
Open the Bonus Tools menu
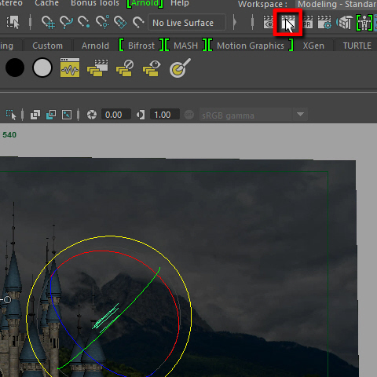(95, 3)
